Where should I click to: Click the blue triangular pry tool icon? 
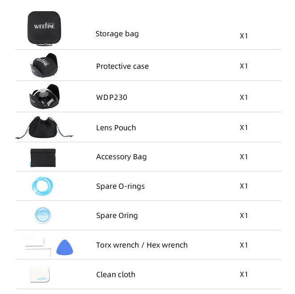65,247
